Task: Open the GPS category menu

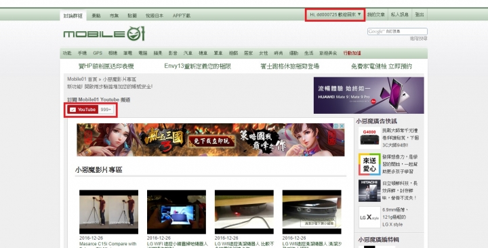Action: pos(98,54)
